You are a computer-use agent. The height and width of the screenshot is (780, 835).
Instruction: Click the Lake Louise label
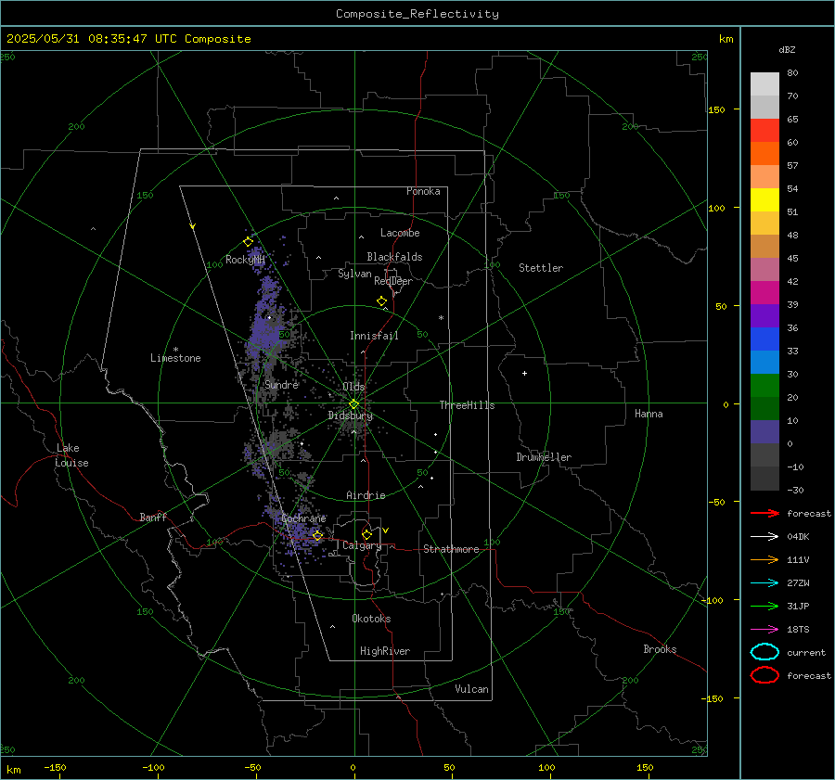[x=71, y=455]
